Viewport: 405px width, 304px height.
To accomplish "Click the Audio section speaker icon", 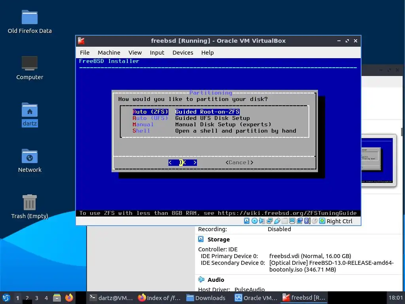I will click(201, 279).
